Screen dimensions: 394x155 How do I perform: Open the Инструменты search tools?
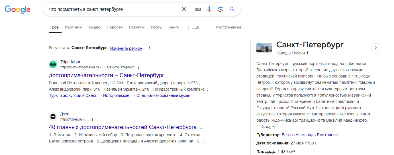228,27
